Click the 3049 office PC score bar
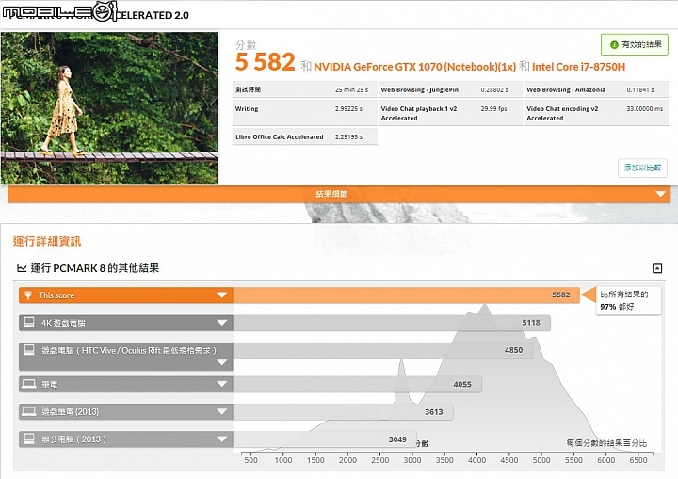678x479 pixels. click(x=325, y=439)
